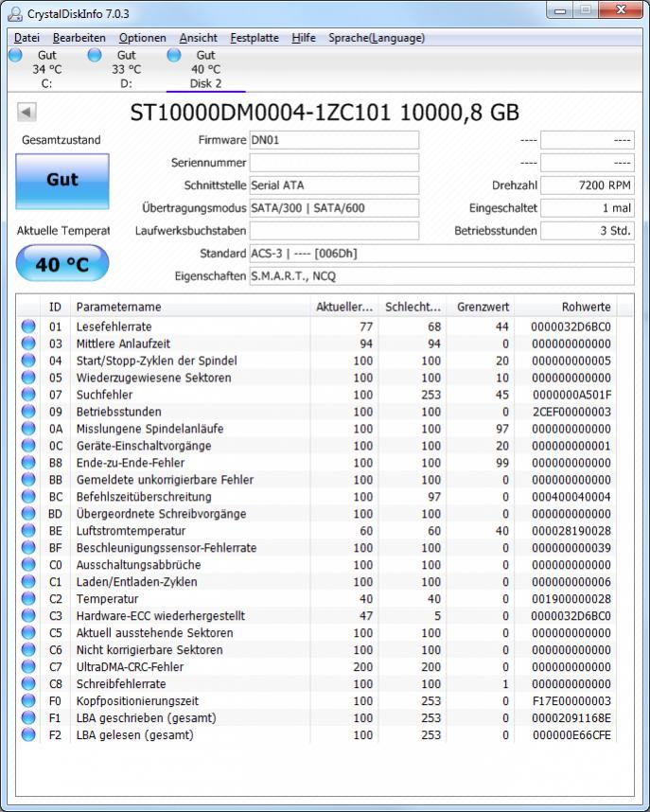Go to previous disk with left arrow
650x812 pixels.
(x=26, y=112)
